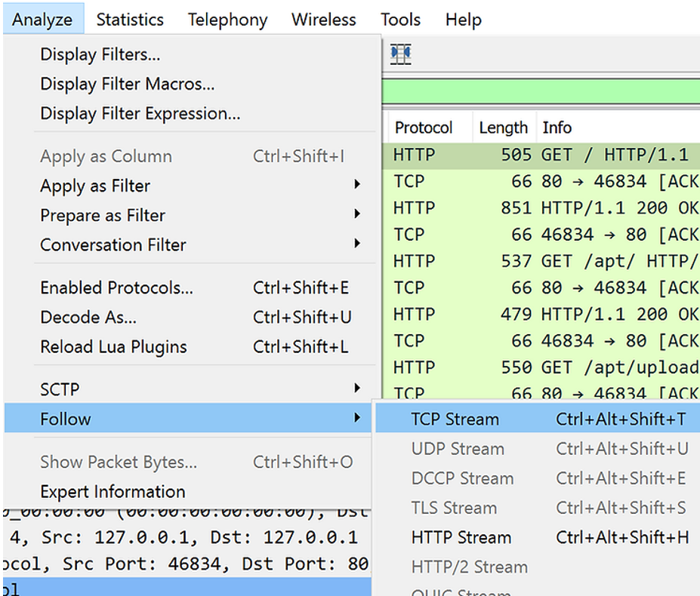Image resolution: width=700 pixels, height=596 pixels.
Task: Follow the HTTP Stream
Action: coord(461,538)
